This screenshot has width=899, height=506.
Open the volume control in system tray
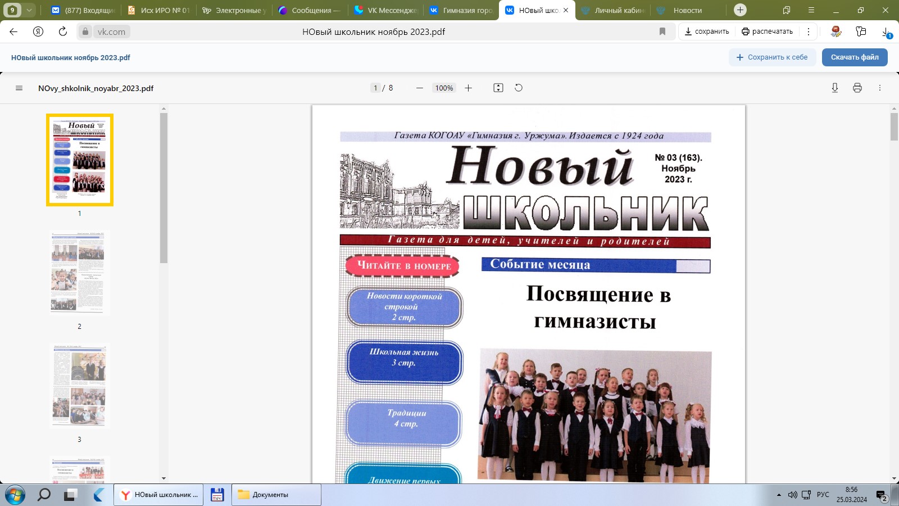point(793,495)
